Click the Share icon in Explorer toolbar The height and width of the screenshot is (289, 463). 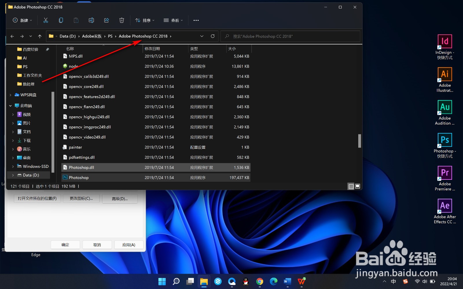click(106, 20)
